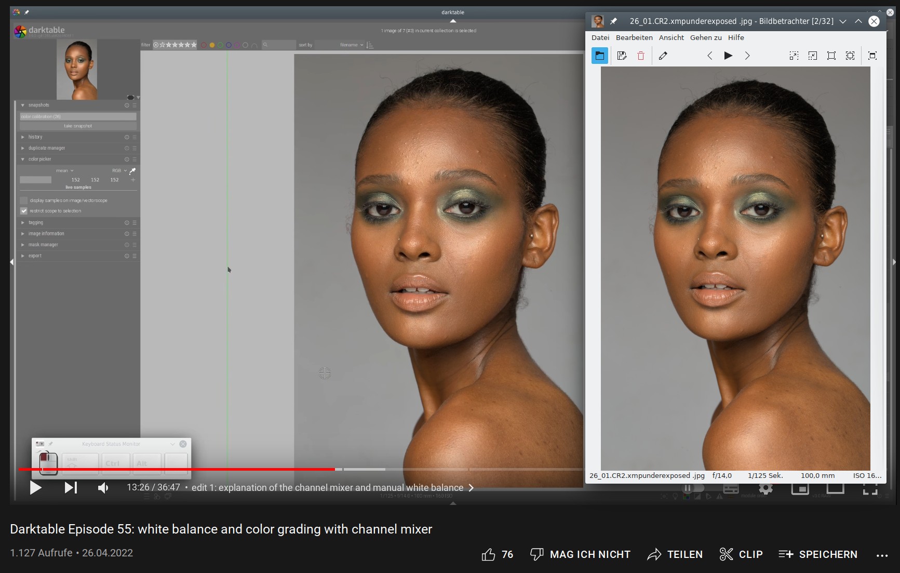
Task: Open the Bearbeiten menu
Action: 634,37
